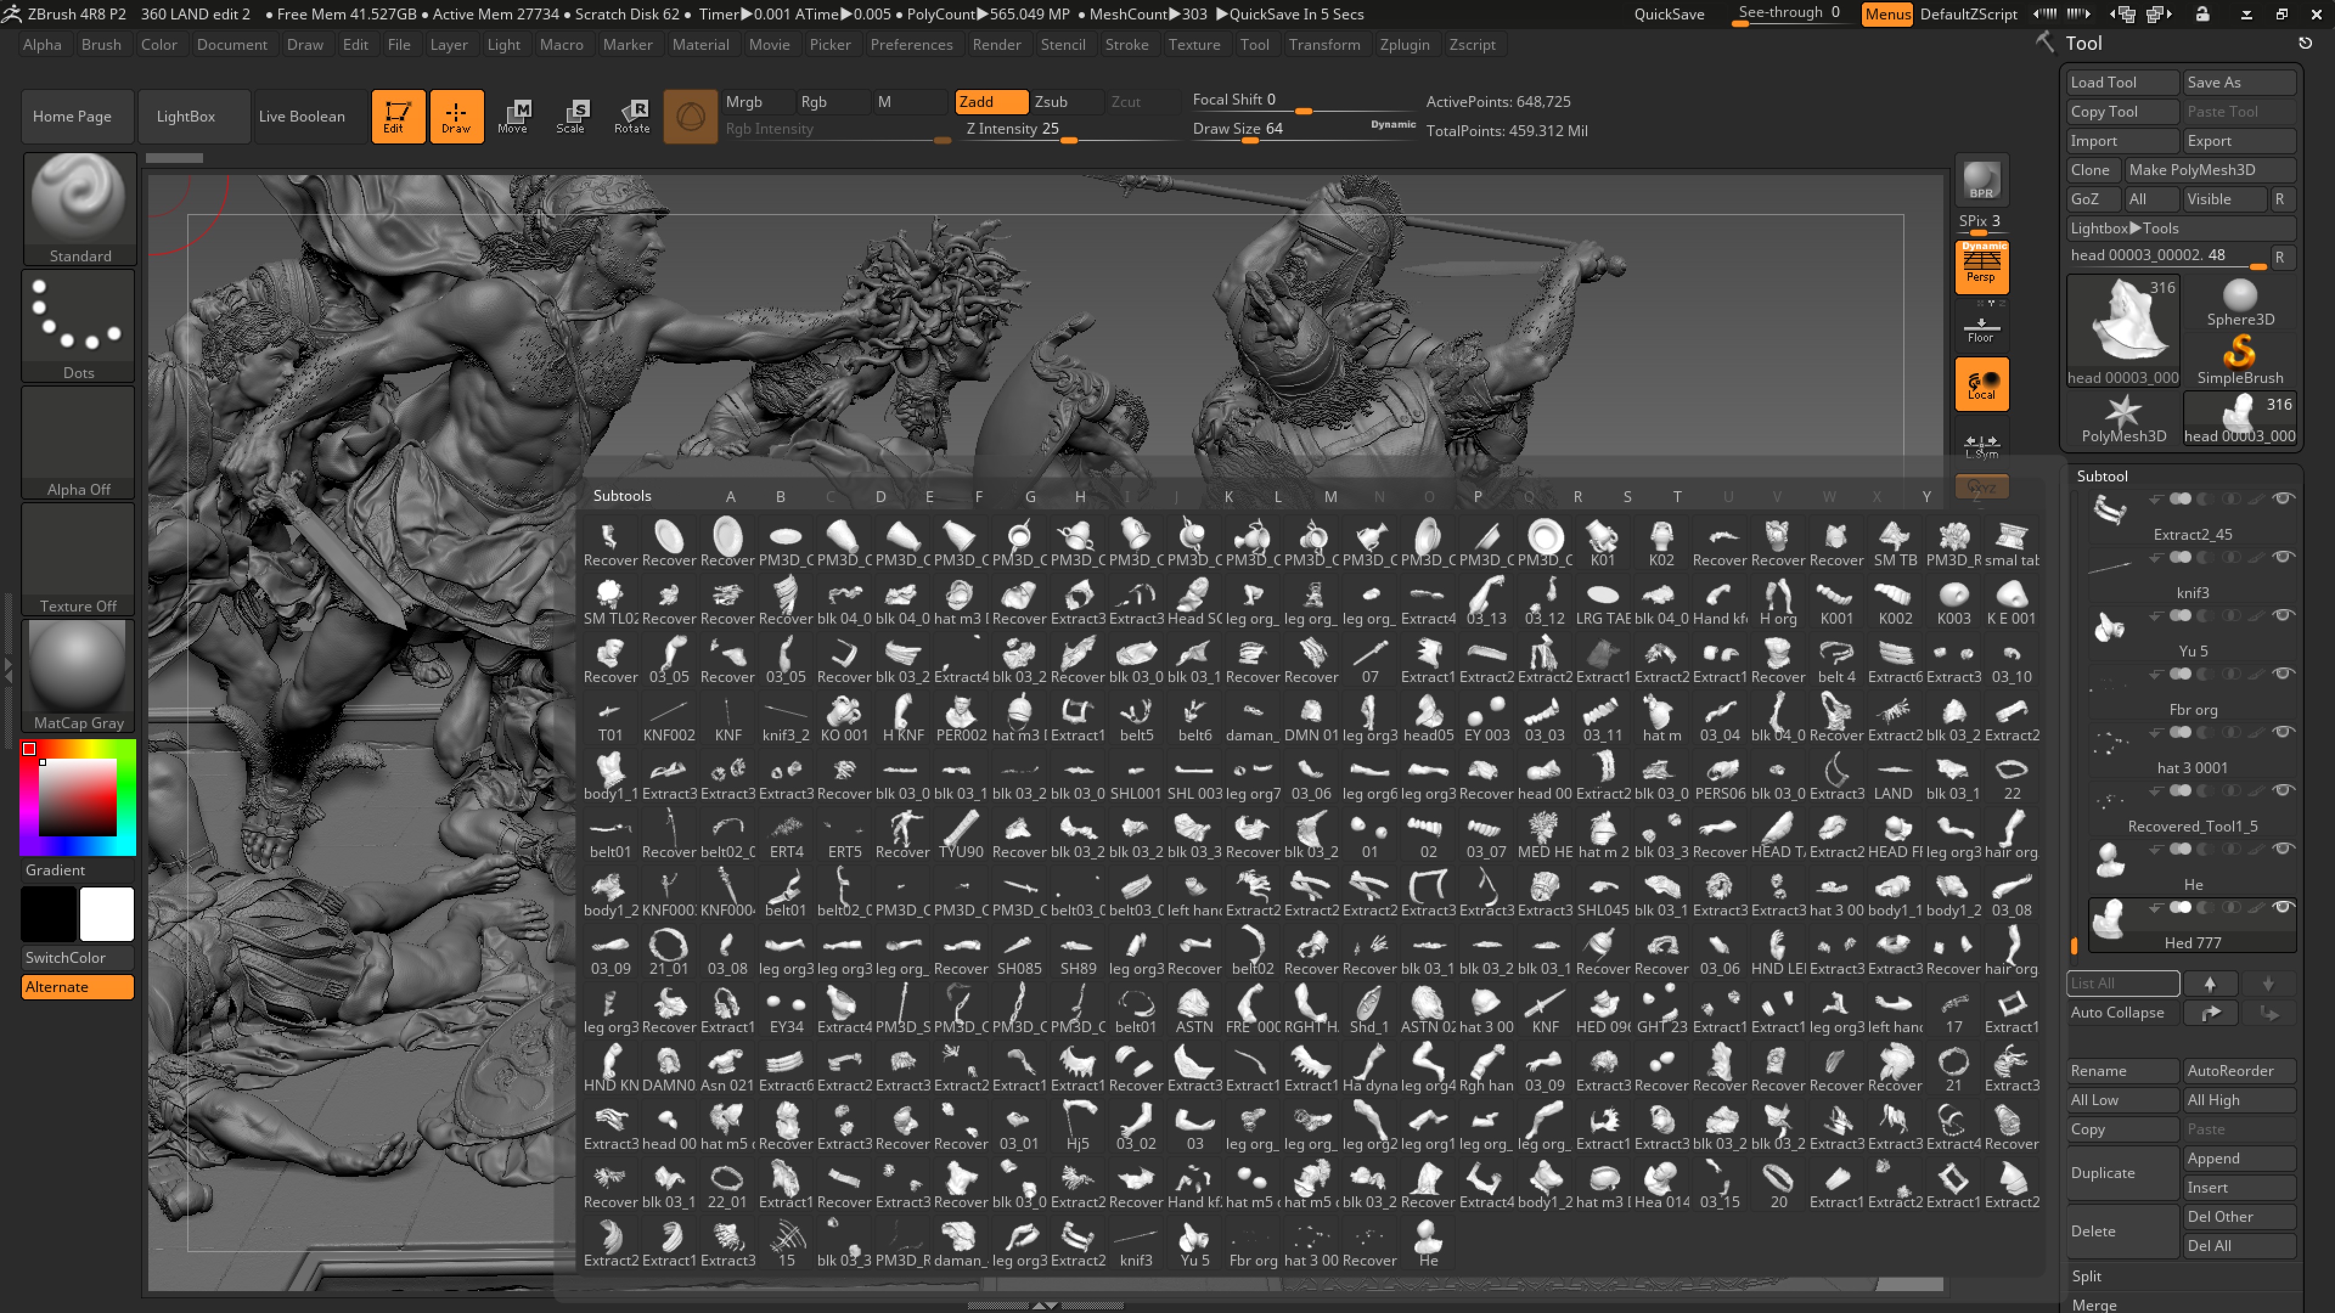Viewport: 2335px width, 1313px height.
Task: Open the Material menu
Action: pyautogui.click(x=700, y=44)
